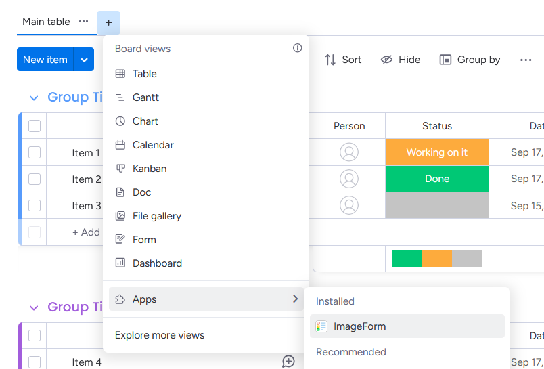Click the green Done status cell

pyautogui.click(x=437, y=179)
